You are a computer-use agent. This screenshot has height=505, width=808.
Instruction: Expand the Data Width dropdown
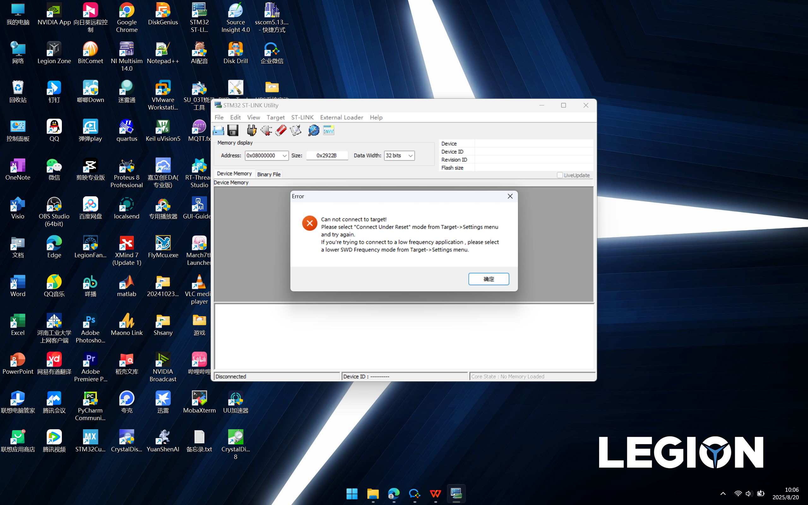click(410, 156)
